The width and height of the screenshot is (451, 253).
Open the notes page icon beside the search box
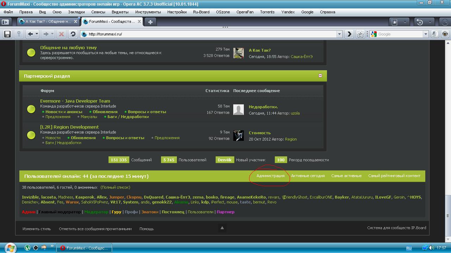[x=435, y=34]
